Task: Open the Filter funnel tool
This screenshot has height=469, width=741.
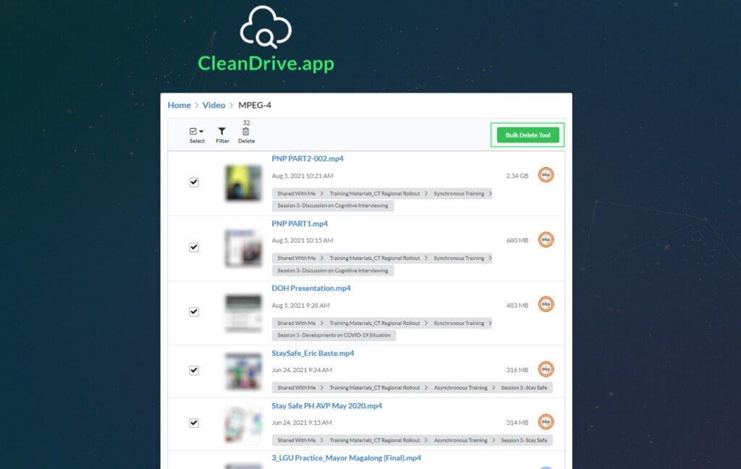Action: (221, 132)
